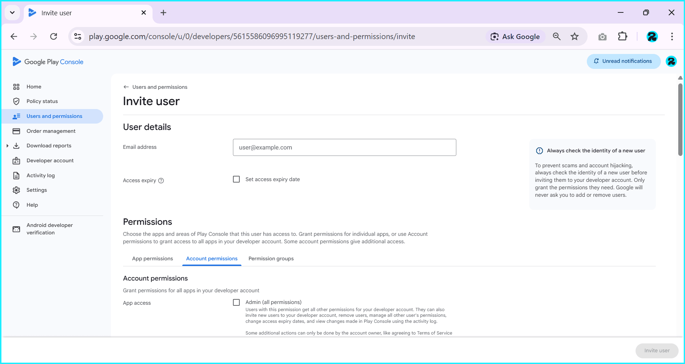Click the scrollbar up arrow
This screenshot has width=685, height=364.
(680, 78)
